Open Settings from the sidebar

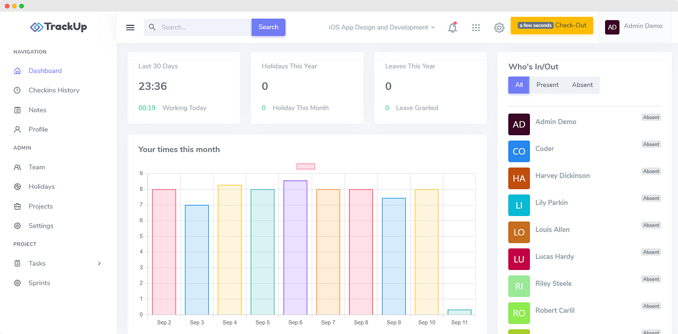coord(41,225)
